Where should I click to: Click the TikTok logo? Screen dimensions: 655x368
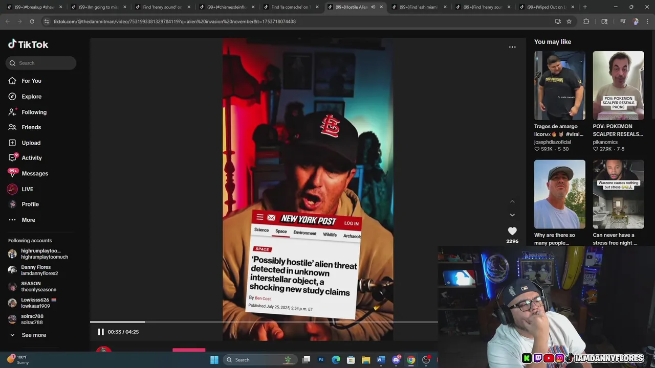[28, 44]
